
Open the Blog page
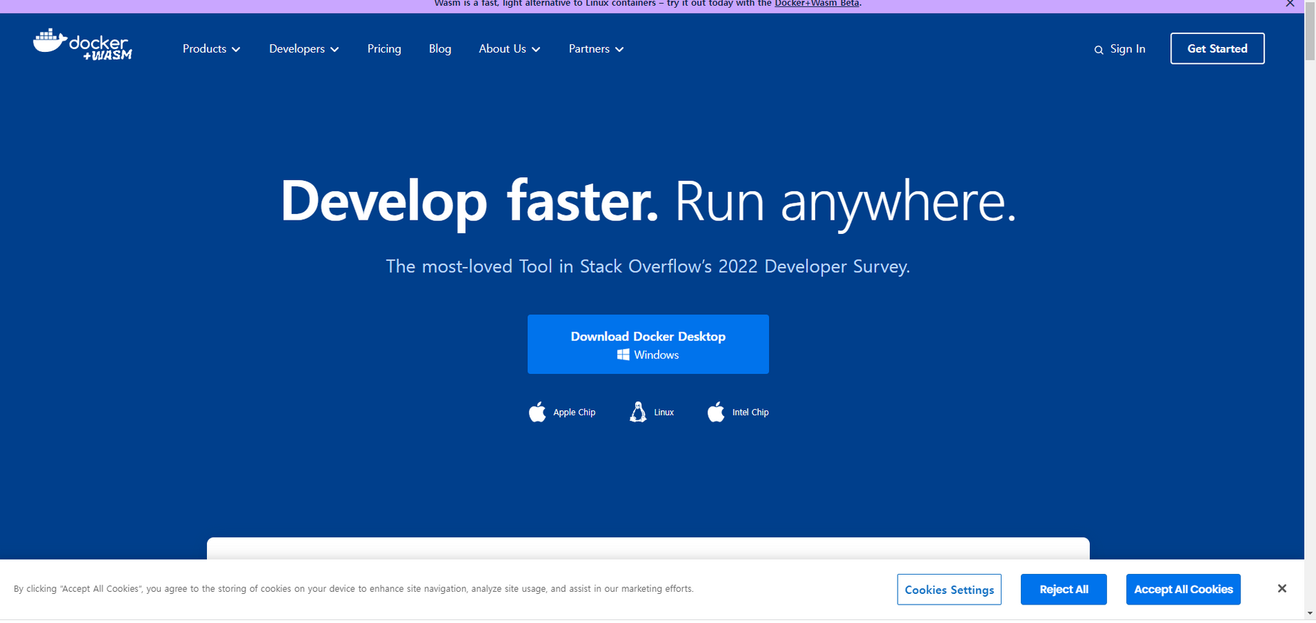point(440,49)
